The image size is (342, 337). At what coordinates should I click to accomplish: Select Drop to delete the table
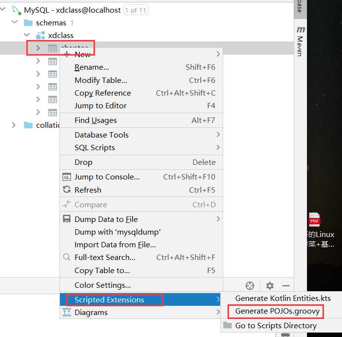point(141,162)
